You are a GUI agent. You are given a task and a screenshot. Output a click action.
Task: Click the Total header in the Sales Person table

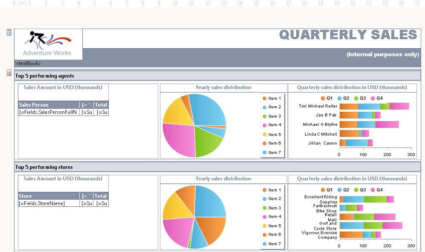coord(101,105)
